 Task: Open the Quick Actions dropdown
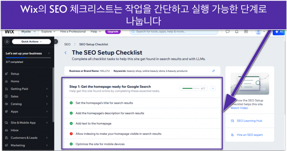click(31, 42)
